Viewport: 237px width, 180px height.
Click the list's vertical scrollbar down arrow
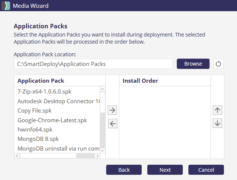tap(102, 150)
